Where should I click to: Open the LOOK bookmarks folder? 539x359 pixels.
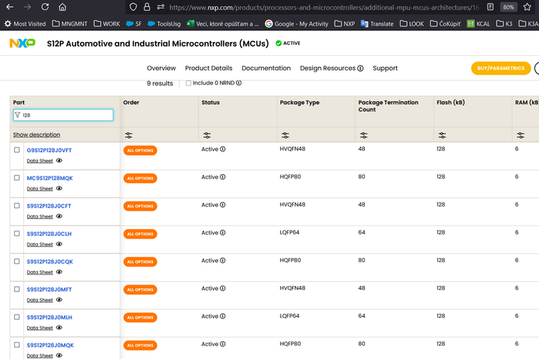(412, 24)
